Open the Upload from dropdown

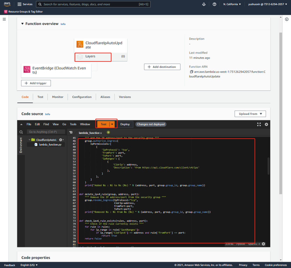pyautogui.click(x=250, y=114)
